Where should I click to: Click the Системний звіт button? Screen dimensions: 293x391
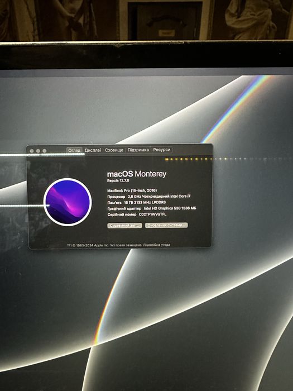tap(125, 226)
